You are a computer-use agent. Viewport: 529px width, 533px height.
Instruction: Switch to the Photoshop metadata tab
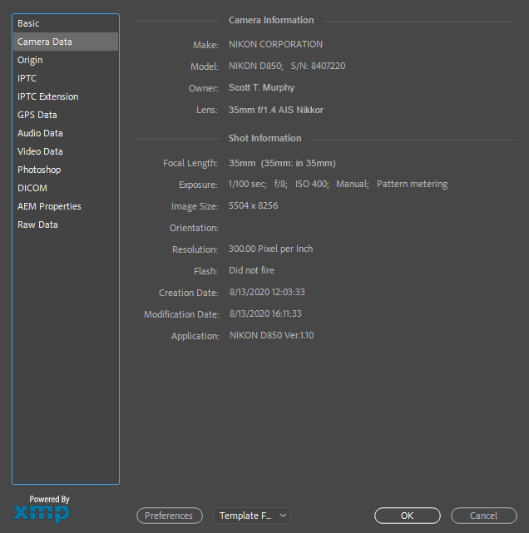click(39, 170)
